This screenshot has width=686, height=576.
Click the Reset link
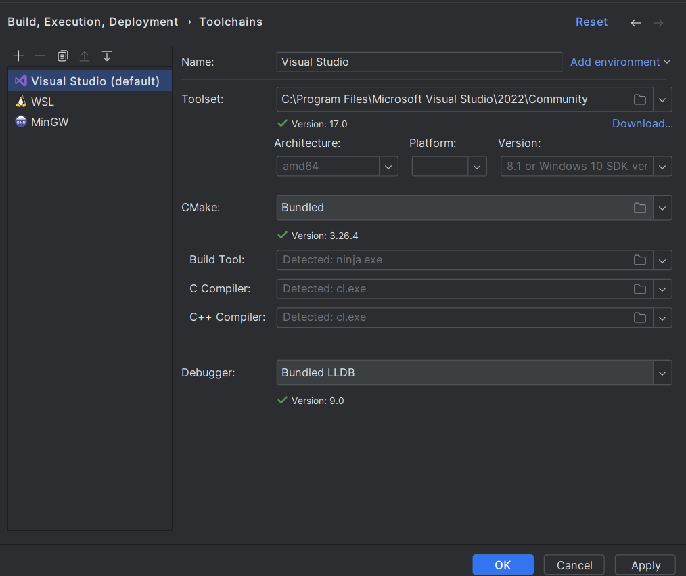pyautogui.click(x=591, y=22)
